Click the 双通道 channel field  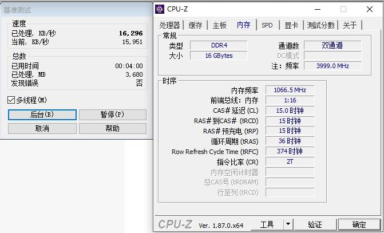click(332, 45)
